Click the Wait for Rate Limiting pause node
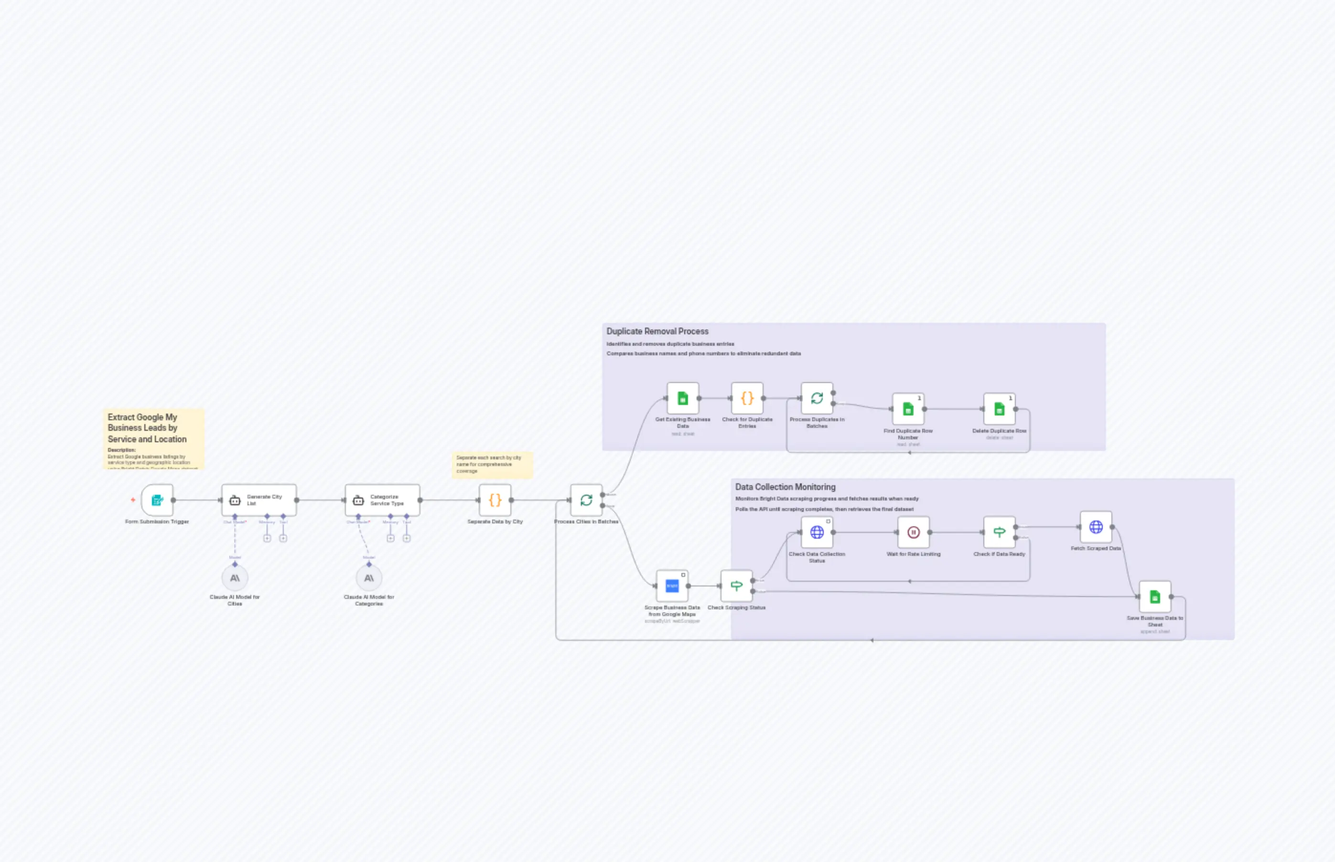The image size is (1335, 862). coord(913,532)
